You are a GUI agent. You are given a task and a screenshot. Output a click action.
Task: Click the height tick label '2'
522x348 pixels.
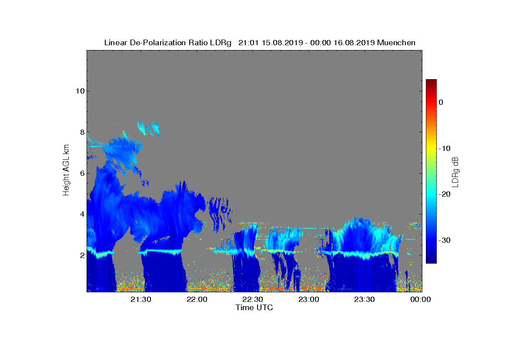coord(81,255)
